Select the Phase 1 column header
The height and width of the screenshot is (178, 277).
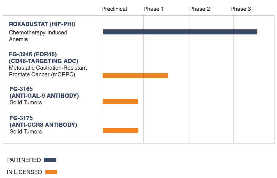[154, 9]
